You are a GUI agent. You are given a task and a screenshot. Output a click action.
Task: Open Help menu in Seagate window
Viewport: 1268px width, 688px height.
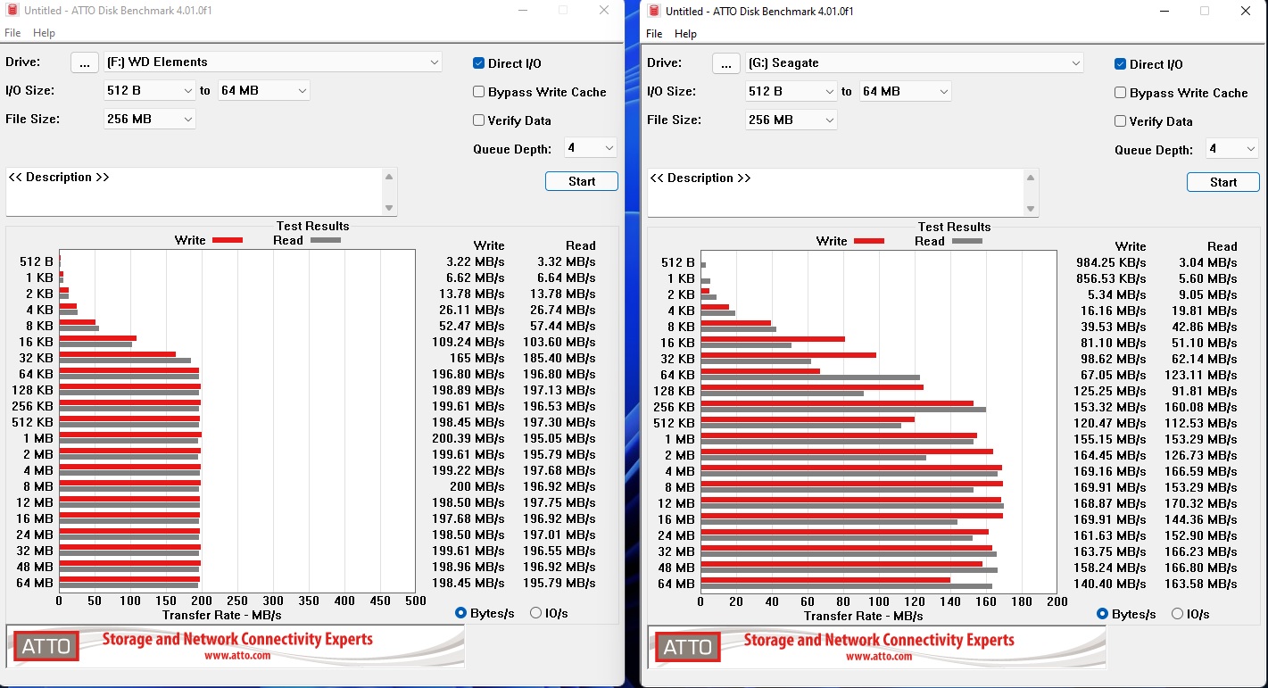685,34
